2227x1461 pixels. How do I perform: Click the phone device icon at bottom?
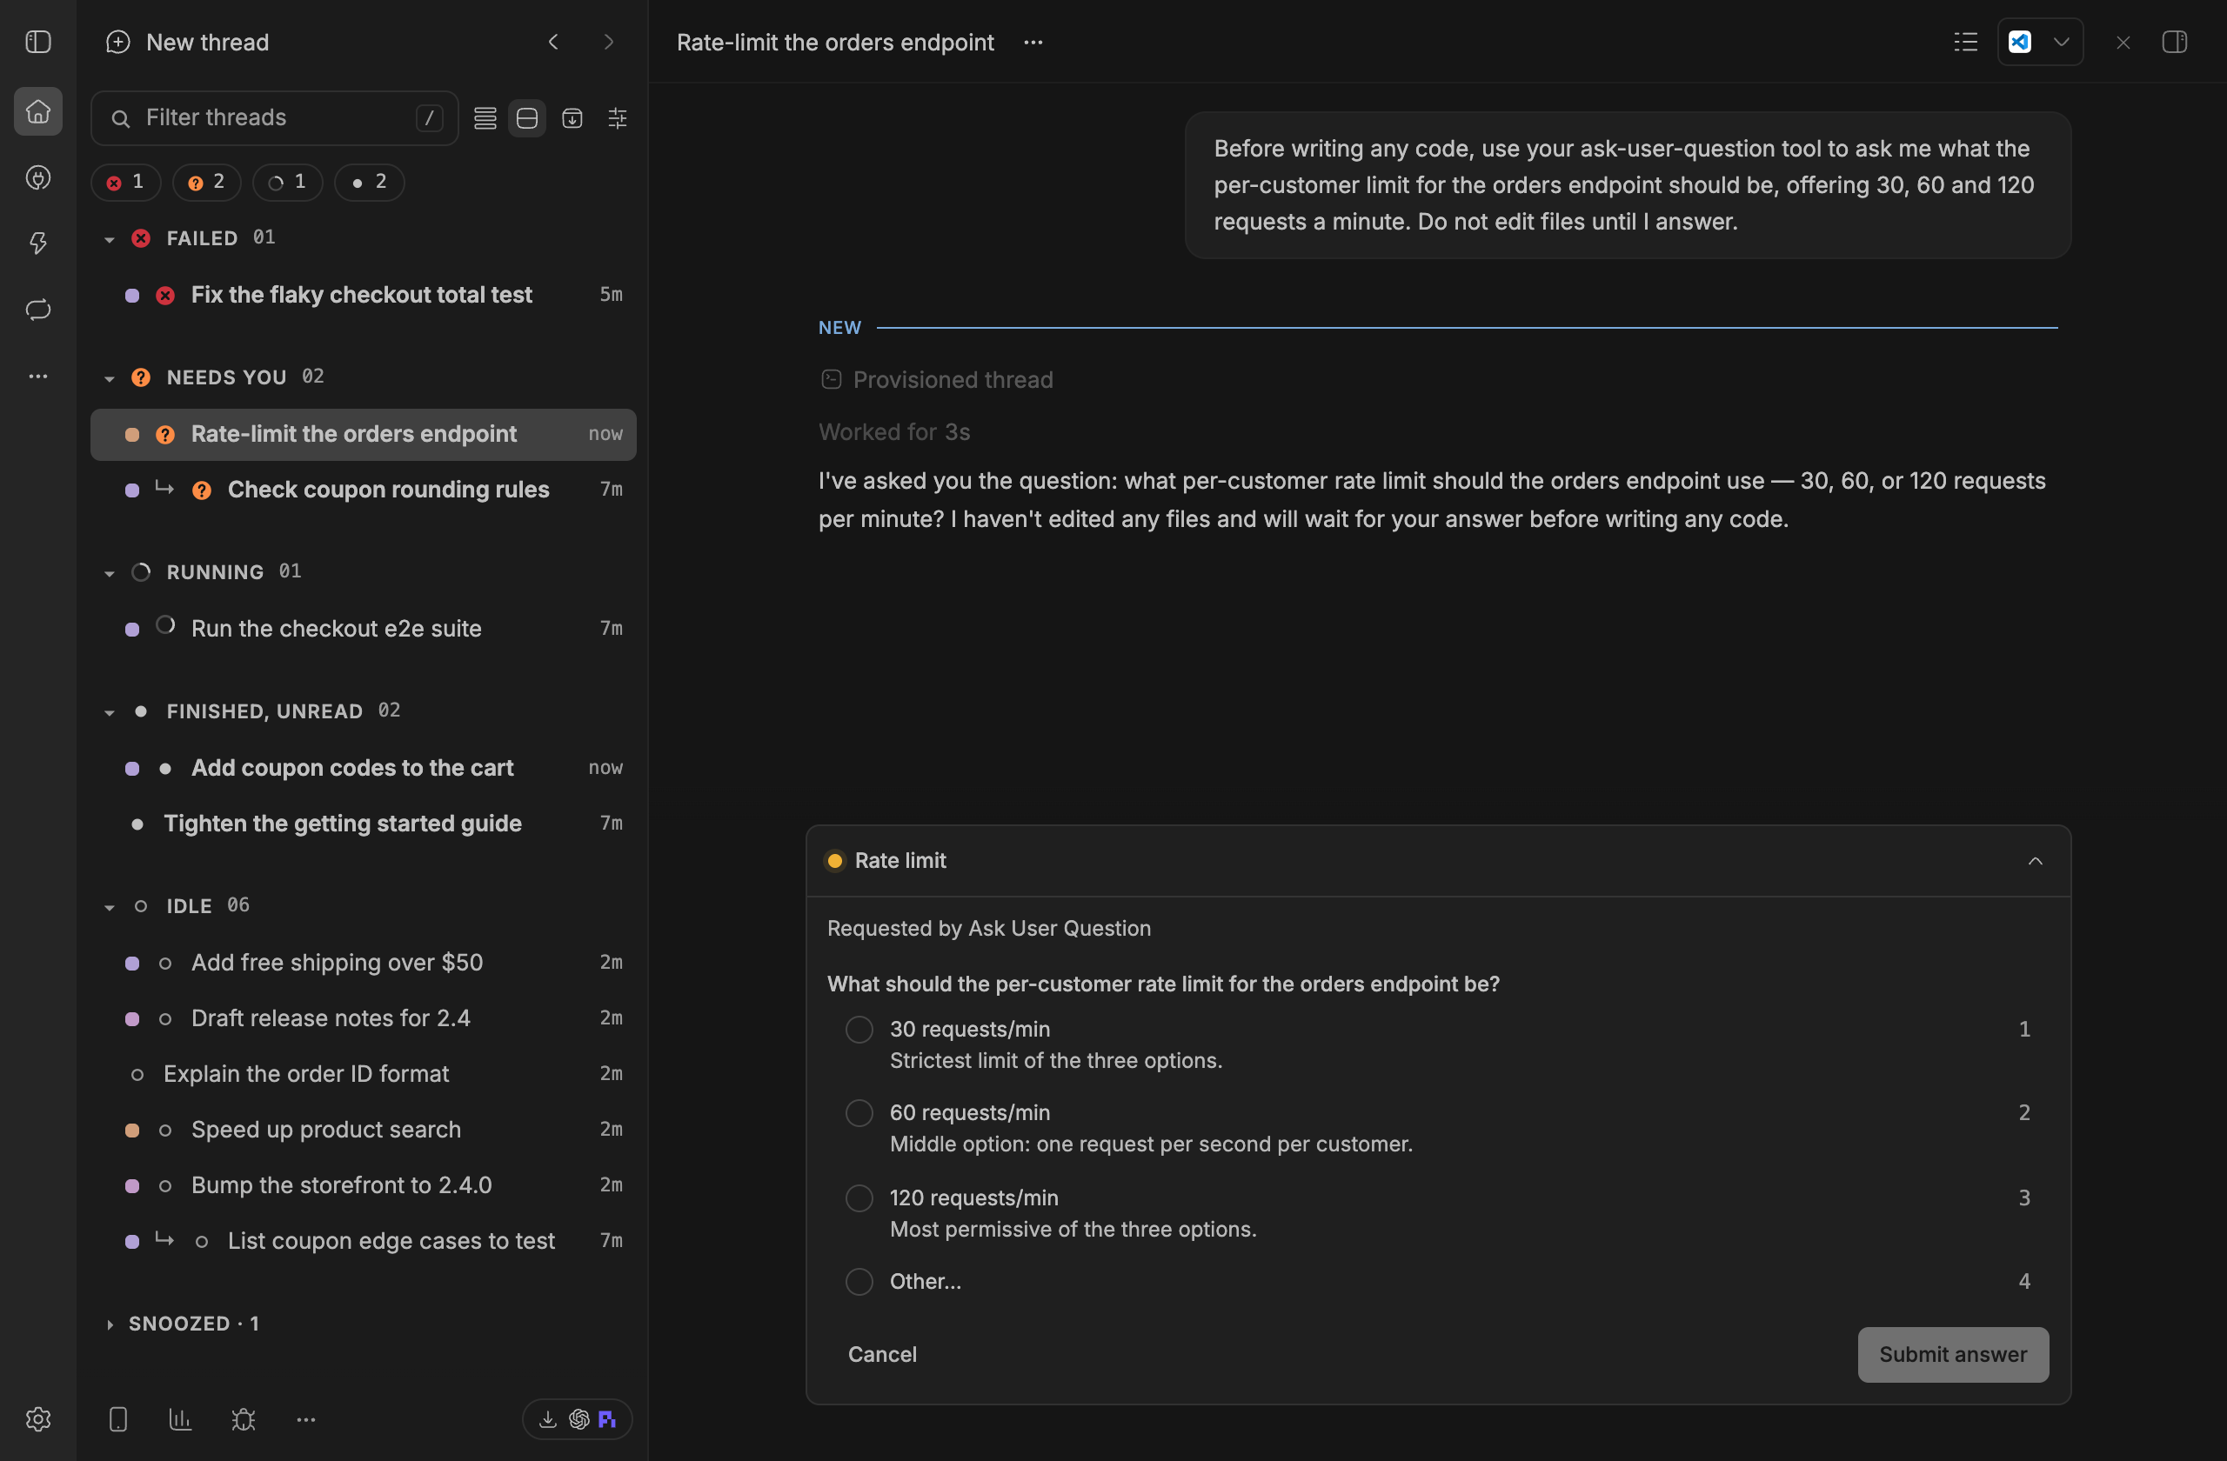coord(118,1419)
